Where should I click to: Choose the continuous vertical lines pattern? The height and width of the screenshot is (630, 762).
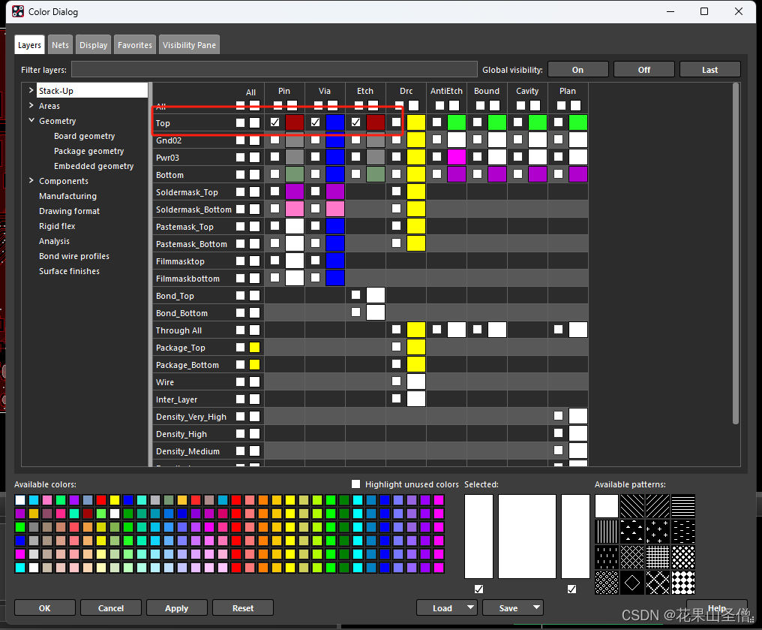[607, 532]
